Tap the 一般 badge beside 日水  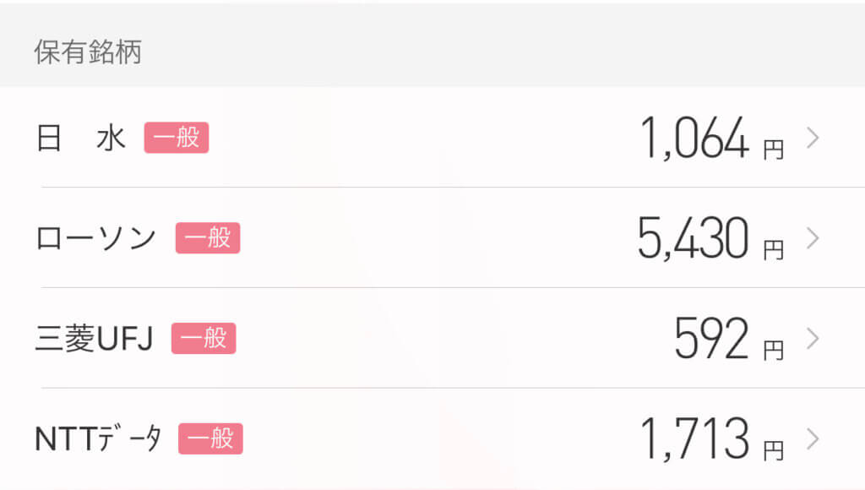point(177,138)
